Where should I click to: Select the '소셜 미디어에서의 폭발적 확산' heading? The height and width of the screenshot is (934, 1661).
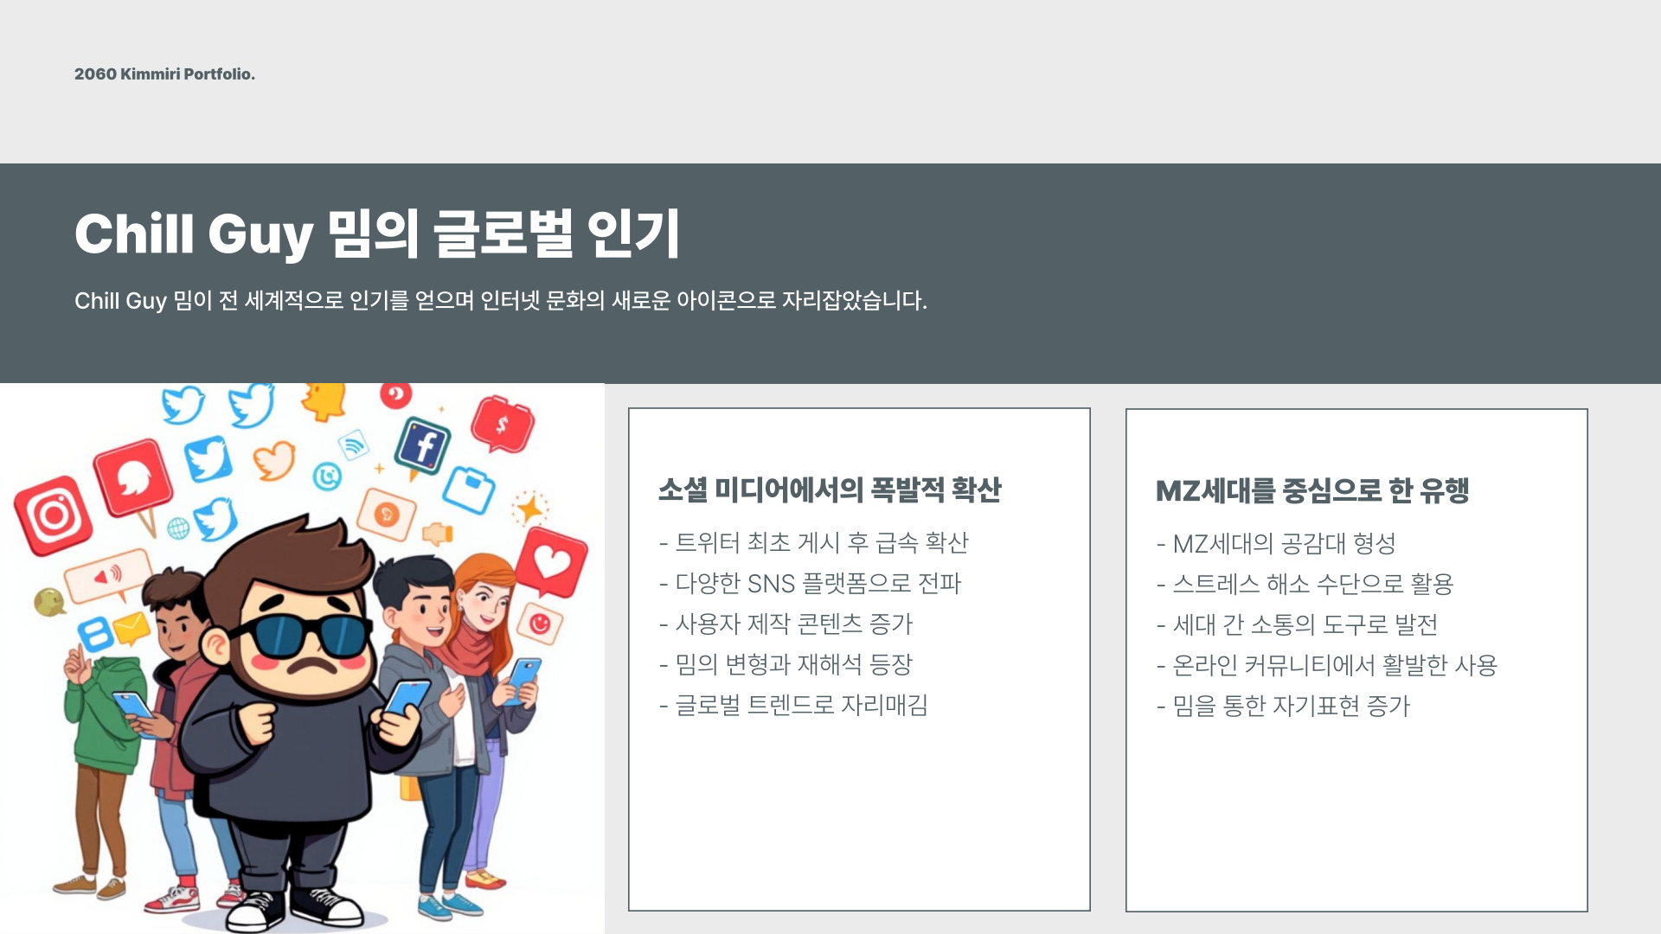829,490
